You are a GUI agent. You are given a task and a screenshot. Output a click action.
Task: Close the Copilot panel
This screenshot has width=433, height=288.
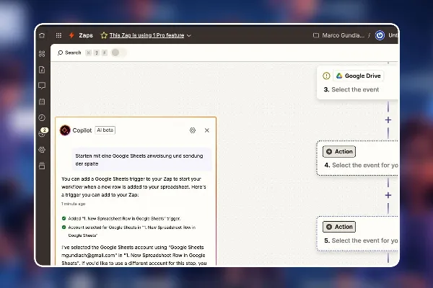207,130
